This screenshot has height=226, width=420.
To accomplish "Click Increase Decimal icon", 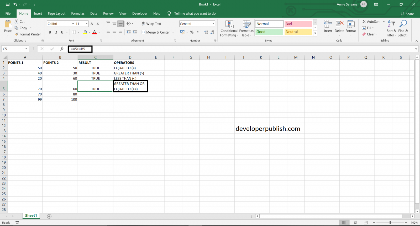I will pyautogui.click(x=206, y=32).
